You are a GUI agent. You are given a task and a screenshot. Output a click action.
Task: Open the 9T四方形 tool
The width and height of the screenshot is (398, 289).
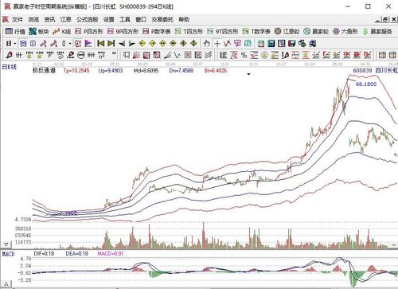point(223,31)
